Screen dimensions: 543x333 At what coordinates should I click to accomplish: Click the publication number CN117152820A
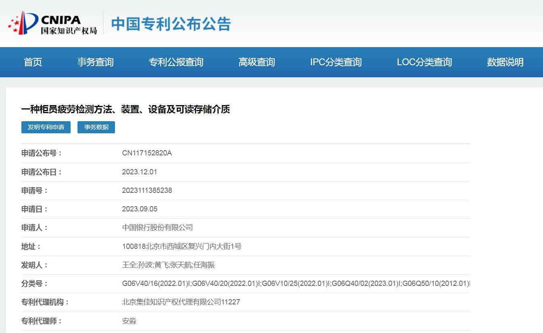(147, 153)
